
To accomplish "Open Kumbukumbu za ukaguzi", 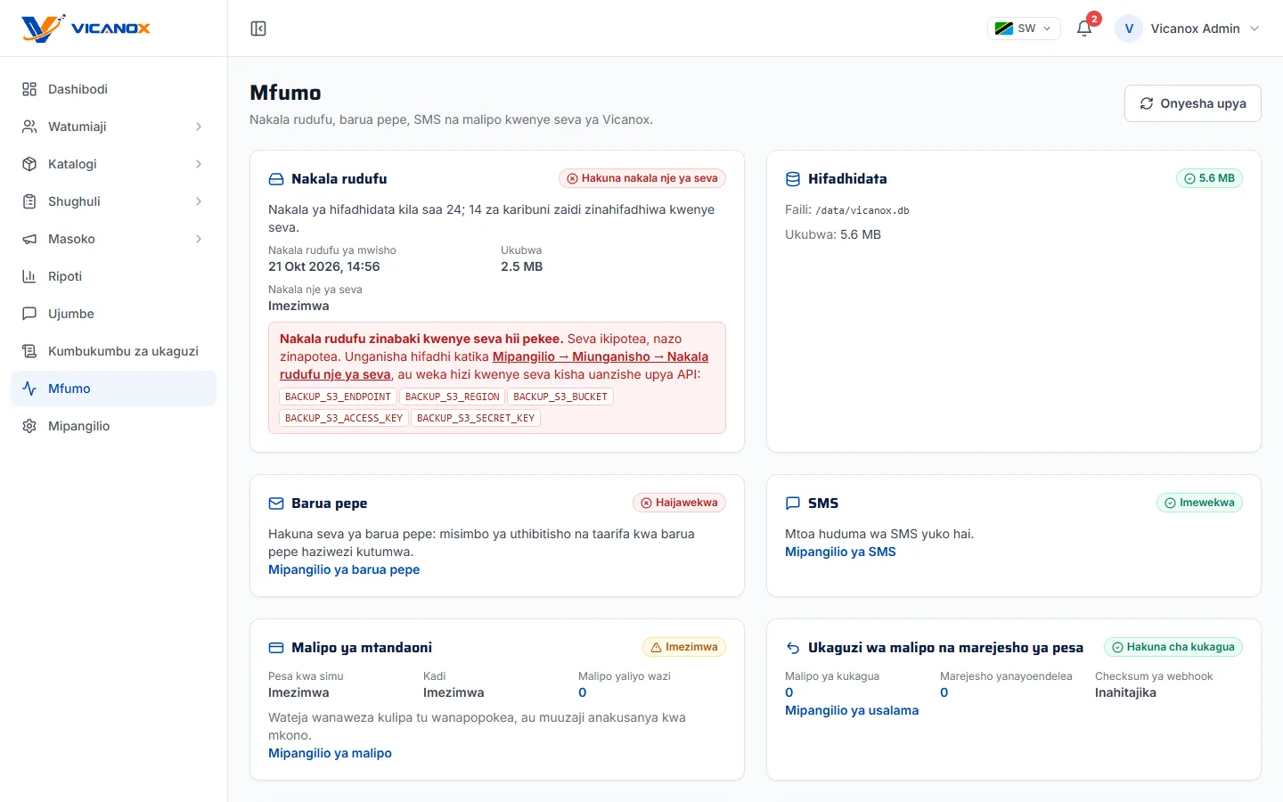I will click(114, 351).
